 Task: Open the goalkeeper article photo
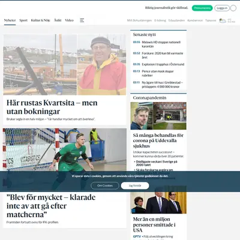click(x=65, y=149)
